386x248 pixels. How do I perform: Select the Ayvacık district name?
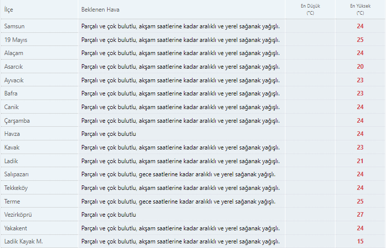(x=14, y=80)
